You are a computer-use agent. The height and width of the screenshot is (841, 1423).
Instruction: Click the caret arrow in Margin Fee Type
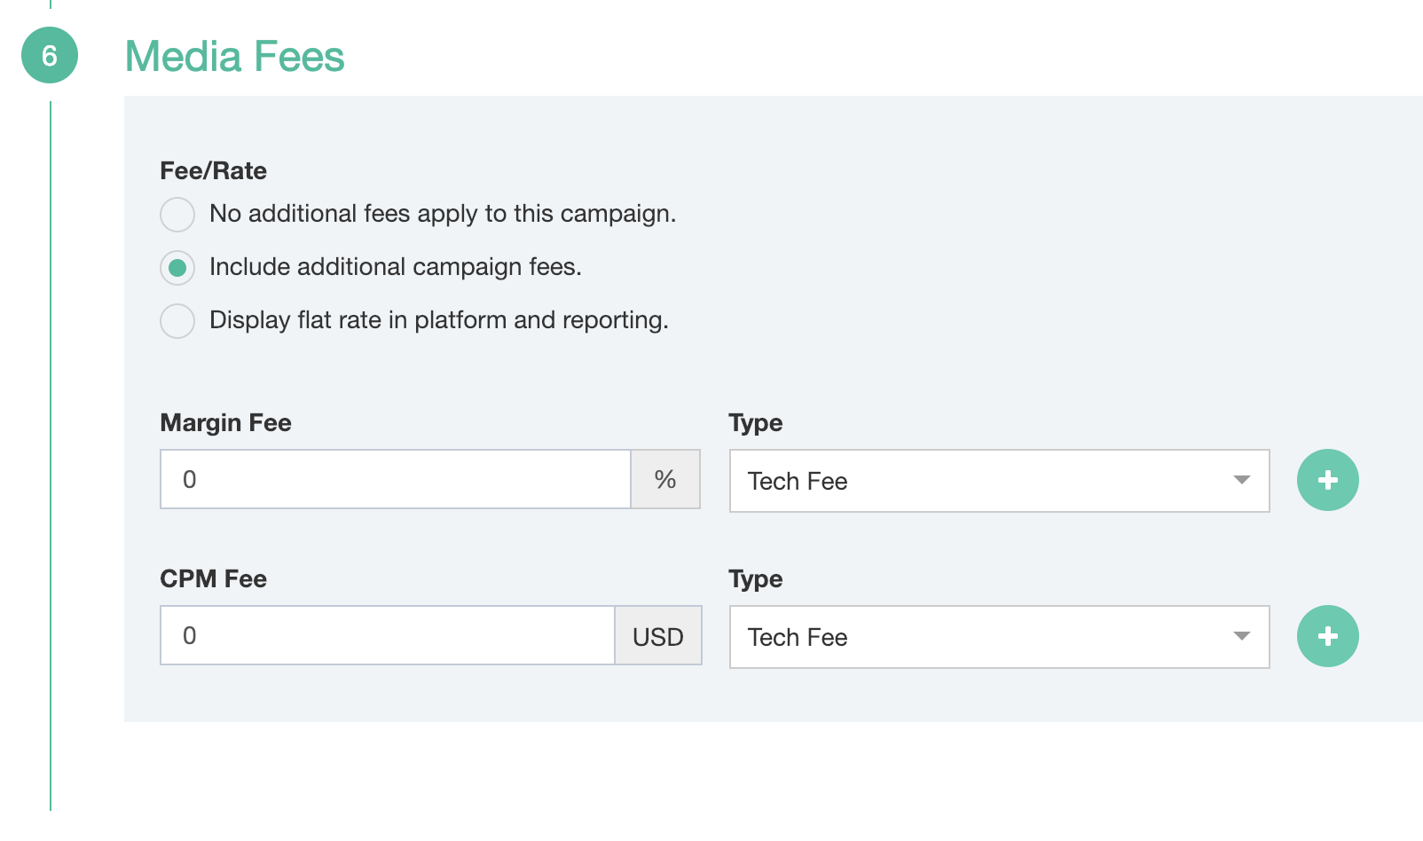click(1241, 480)
